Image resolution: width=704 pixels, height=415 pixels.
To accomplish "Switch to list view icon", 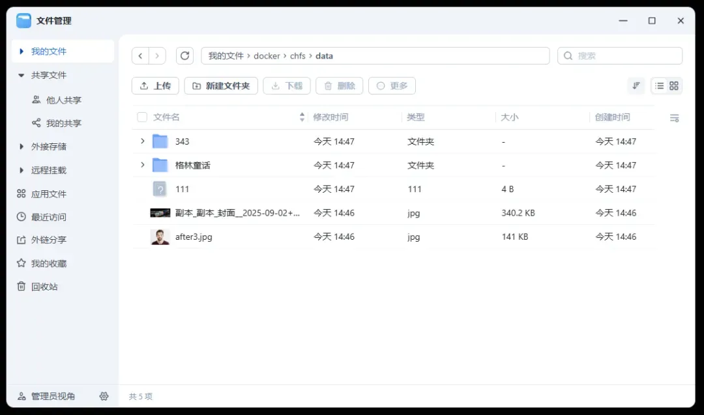I will pos(659,86).
